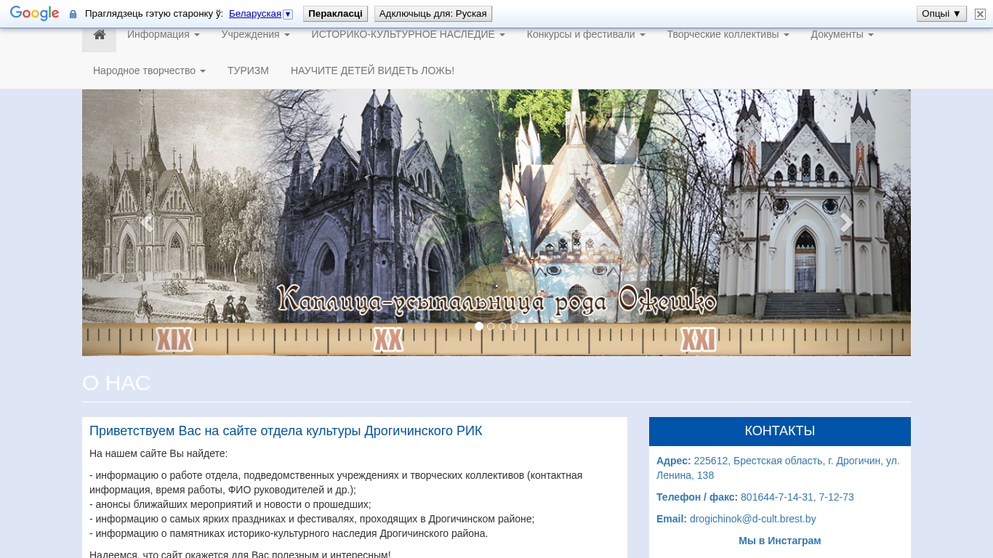The image size is (993, 558).
Task: Open НАУЧИТЕ ДЕТЕЙ ВИДЕТЬ ЛОЖЬ! page
Action: coord(372,70)
